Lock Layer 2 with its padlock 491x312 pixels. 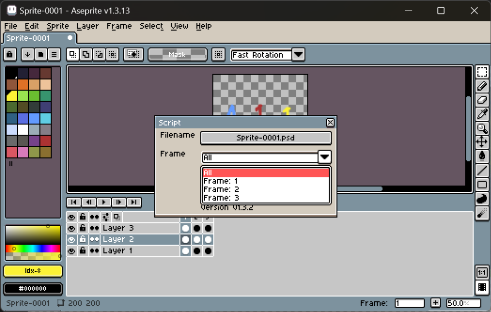coord(82,240)
